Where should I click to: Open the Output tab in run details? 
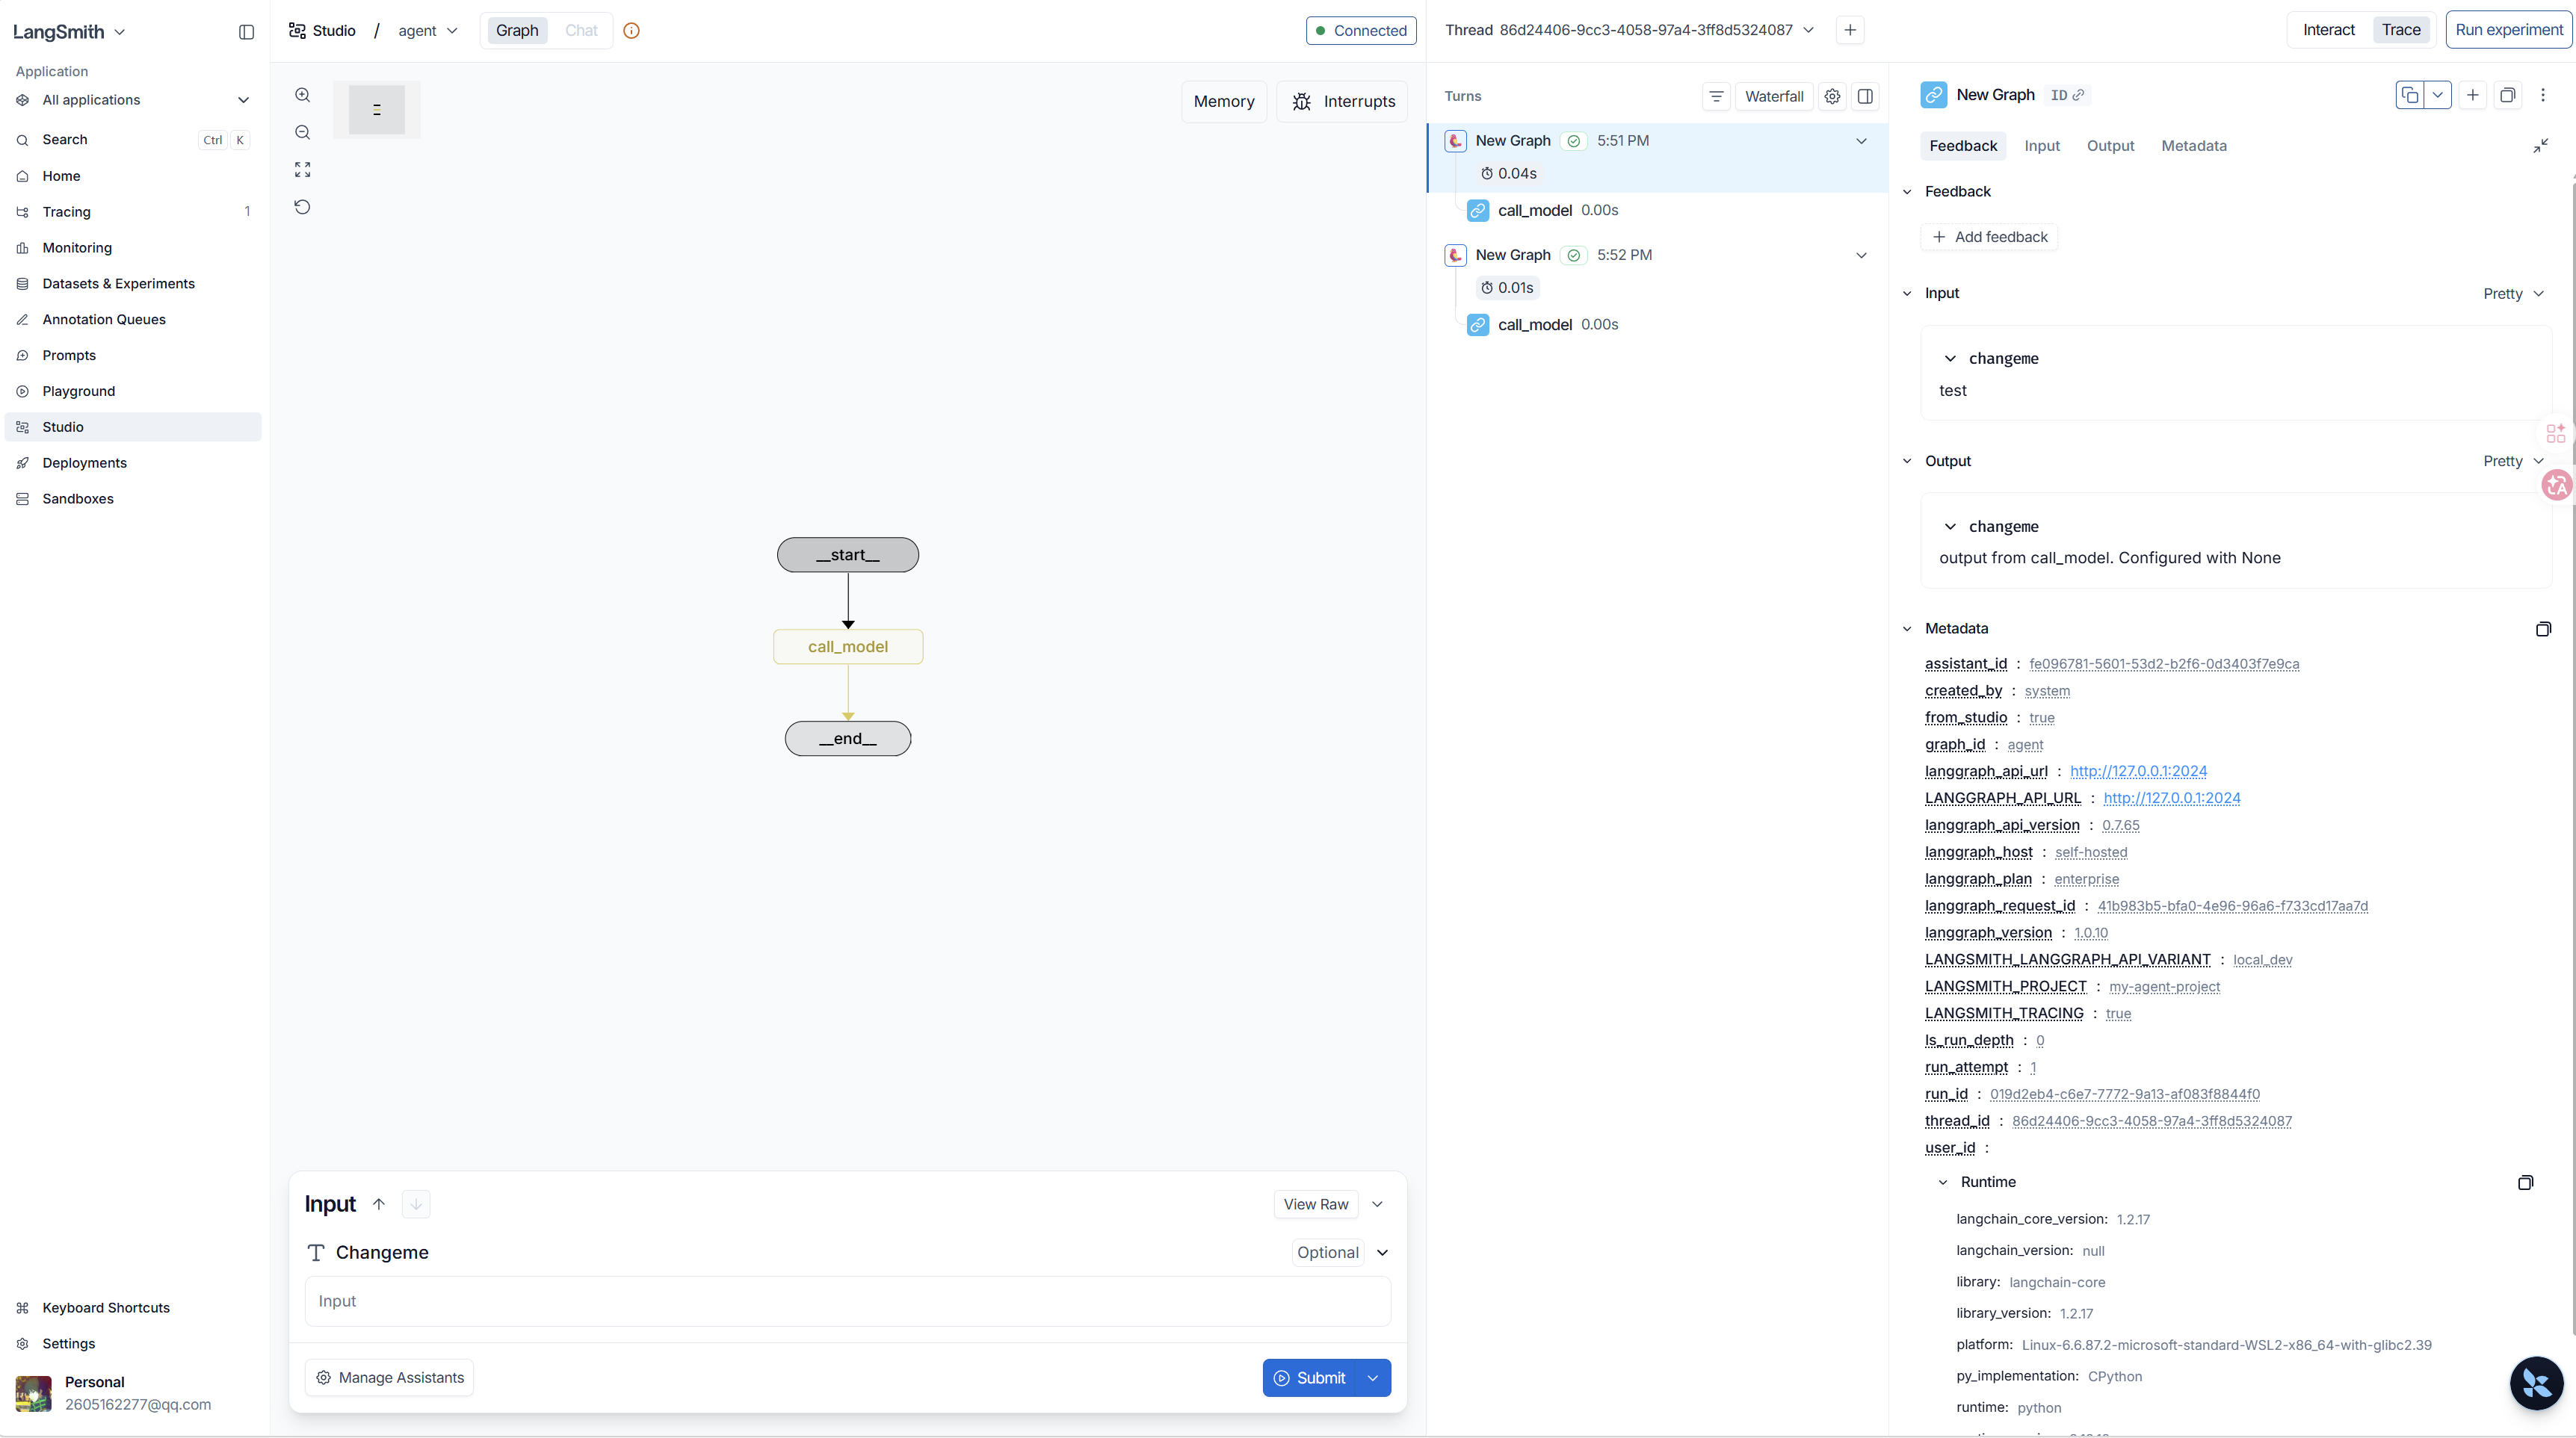[x=2110, y=146]
